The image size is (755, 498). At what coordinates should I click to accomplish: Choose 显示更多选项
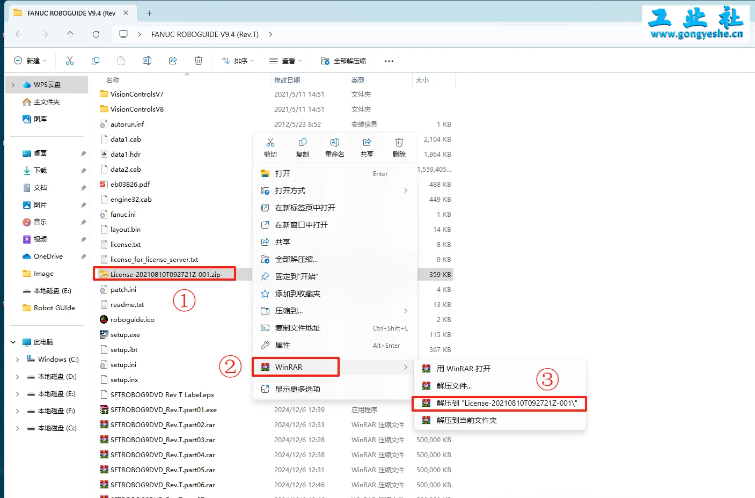point(335,389)
